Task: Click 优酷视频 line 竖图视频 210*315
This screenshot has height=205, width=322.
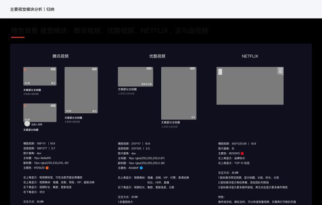Action: (x=134, y=149)
